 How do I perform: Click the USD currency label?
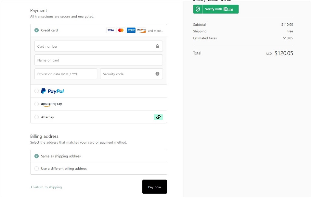tap(269, 54)
